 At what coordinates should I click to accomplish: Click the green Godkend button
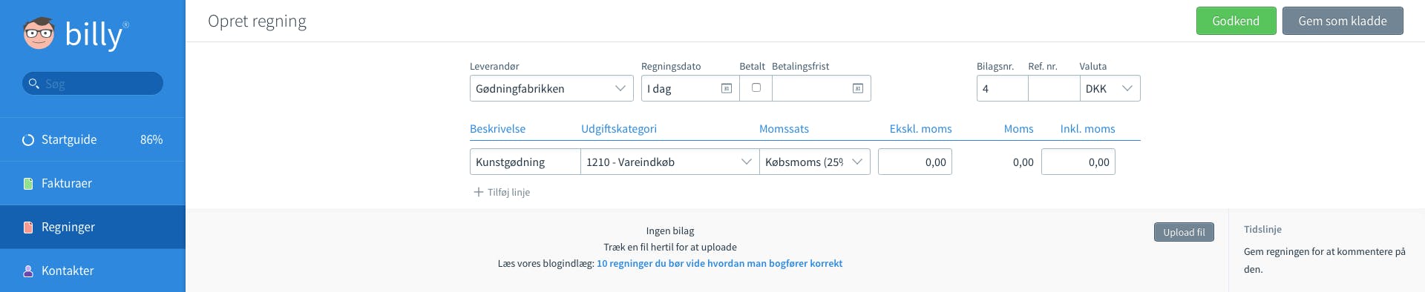pos(1236,21)
